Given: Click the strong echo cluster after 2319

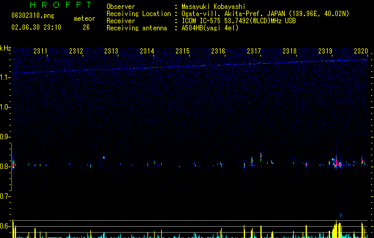Looking at the screenshot, I should (336, 162).
